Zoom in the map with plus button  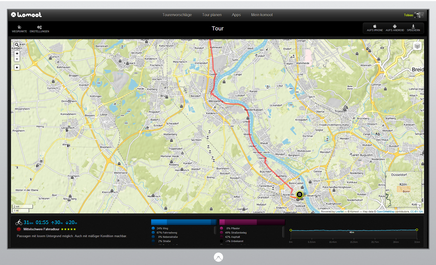17,53
